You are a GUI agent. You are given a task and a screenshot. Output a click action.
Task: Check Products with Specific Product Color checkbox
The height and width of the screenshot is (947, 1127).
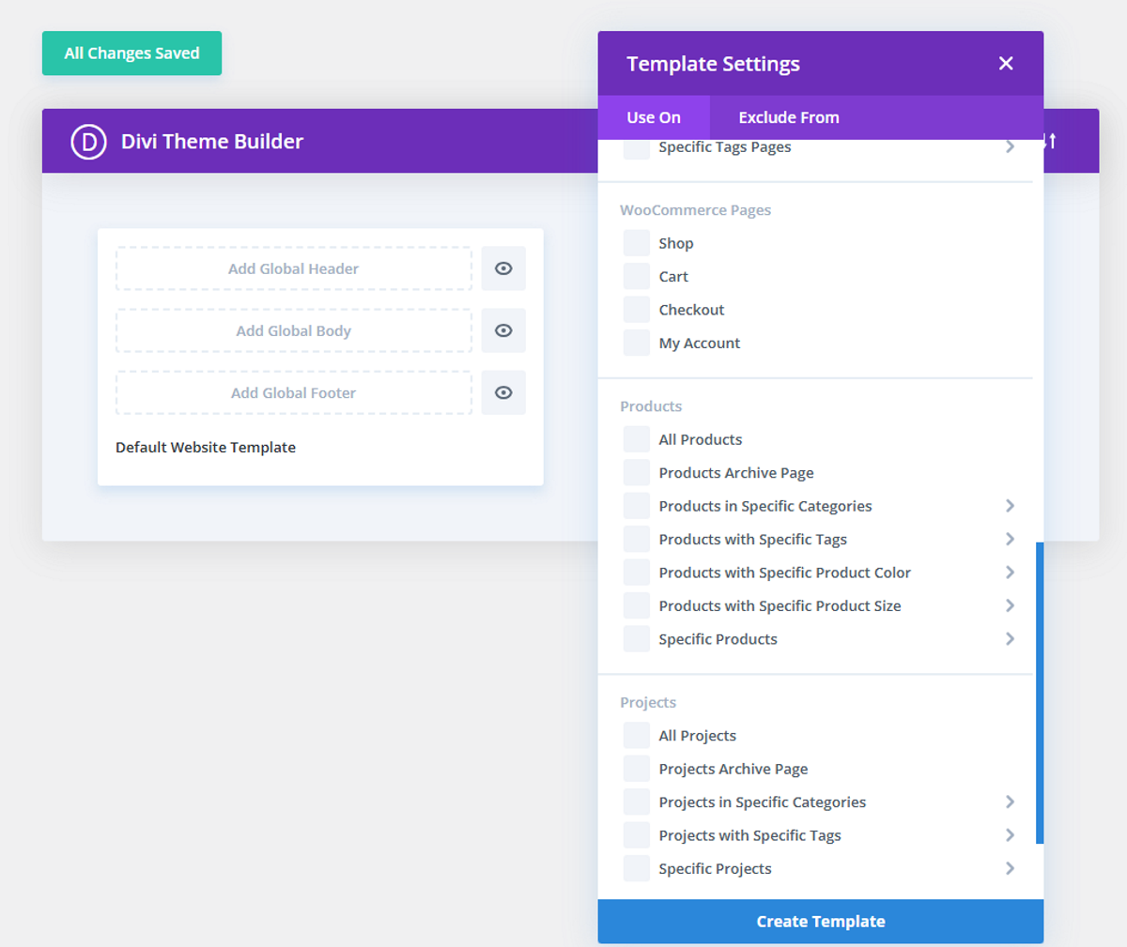pos(637,573)
